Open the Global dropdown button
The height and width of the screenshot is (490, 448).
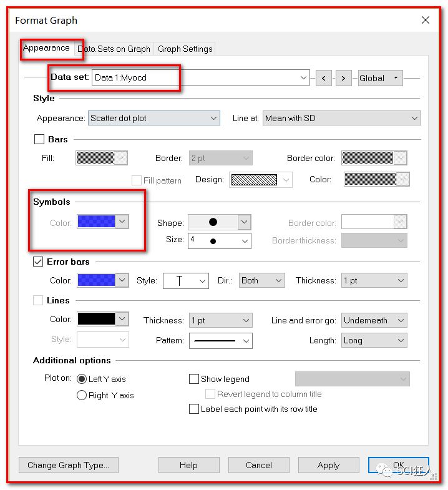click(380, 78)
